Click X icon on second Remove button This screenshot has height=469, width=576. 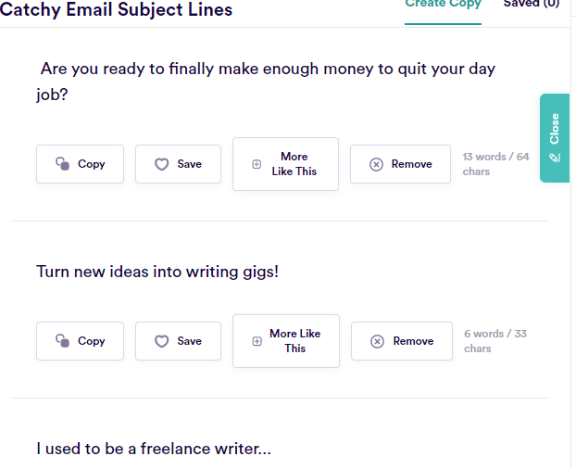click(x=377, y=341)
